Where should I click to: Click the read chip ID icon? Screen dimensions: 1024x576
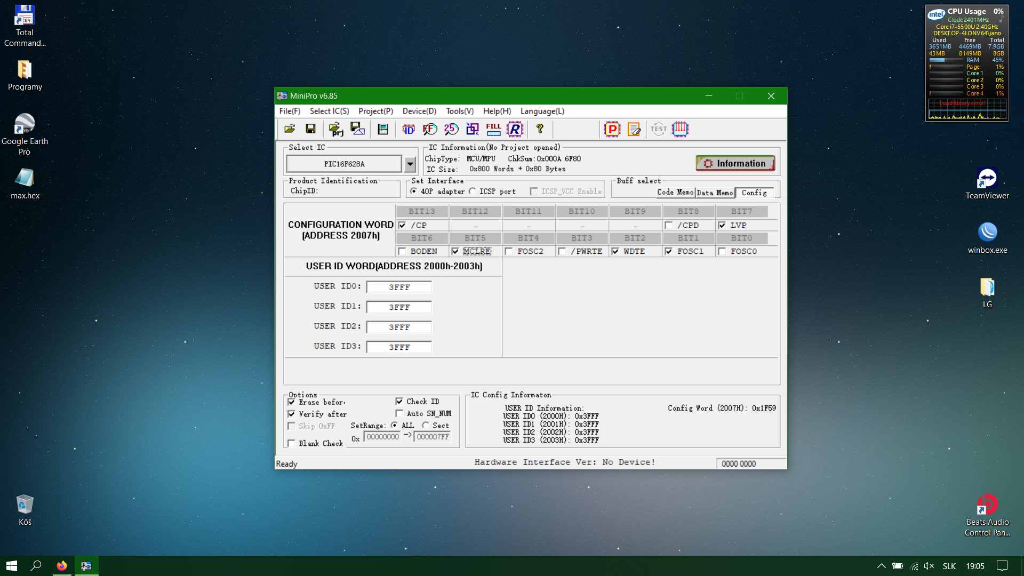pyautogui.click(x=408, y=129)
